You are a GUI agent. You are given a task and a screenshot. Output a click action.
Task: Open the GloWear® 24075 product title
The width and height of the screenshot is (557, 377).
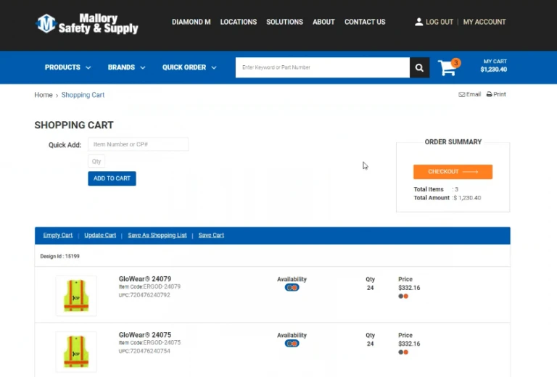point(145,335)
